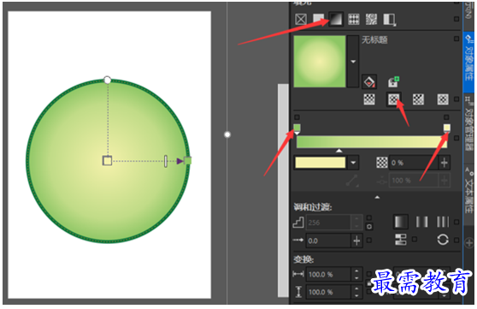Decrease fill width with the down arrow

(x=356, y=277)
